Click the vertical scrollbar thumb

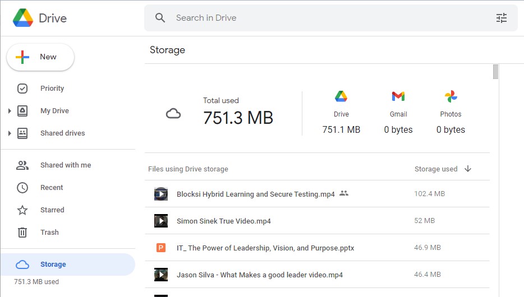[495, 72]
